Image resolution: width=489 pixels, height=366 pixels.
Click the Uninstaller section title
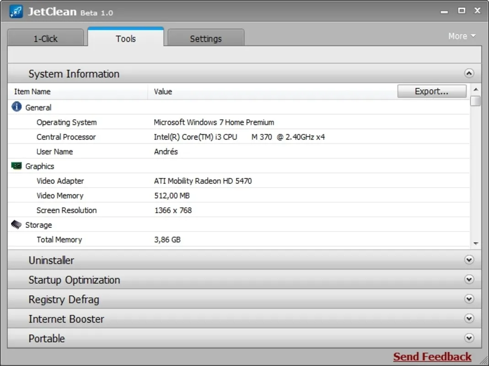point(51,260)
